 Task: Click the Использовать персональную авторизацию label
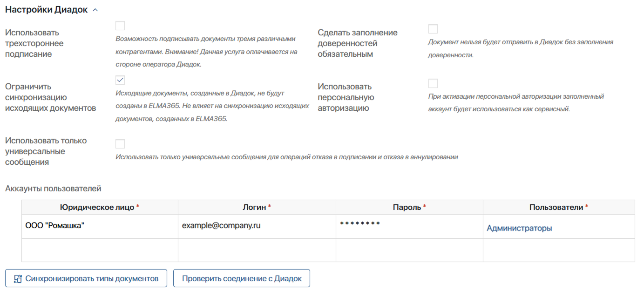(346, 97)
